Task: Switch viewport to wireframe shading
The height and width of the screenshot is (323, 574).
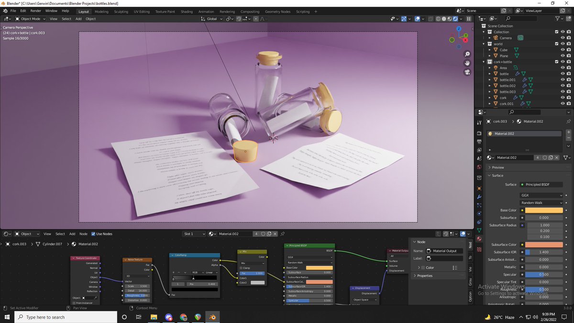Action: pyautogui.click(x=438, y=19)
